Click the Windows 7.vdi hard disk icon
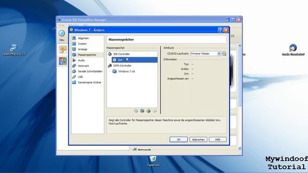 (115, 72)
